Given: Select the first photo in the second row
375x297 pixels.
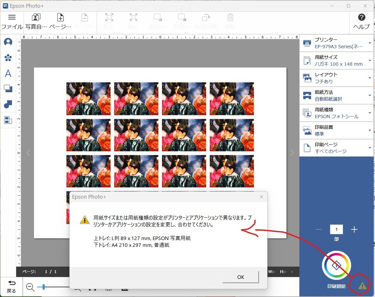Looking at the screenshot, I should point(89,135).
